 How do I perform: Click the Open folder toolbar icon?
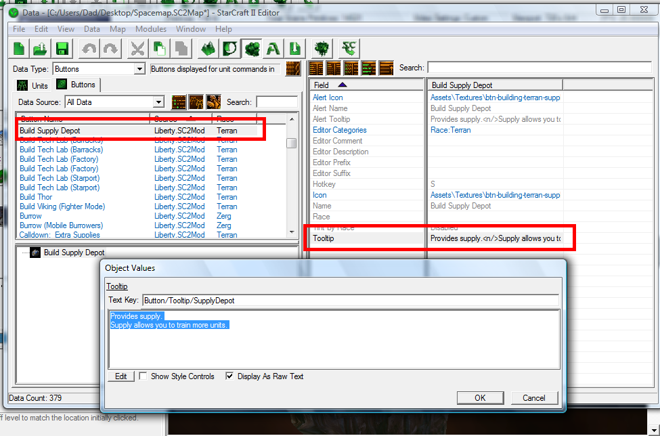pyautogui.click(x=41, y=49)
